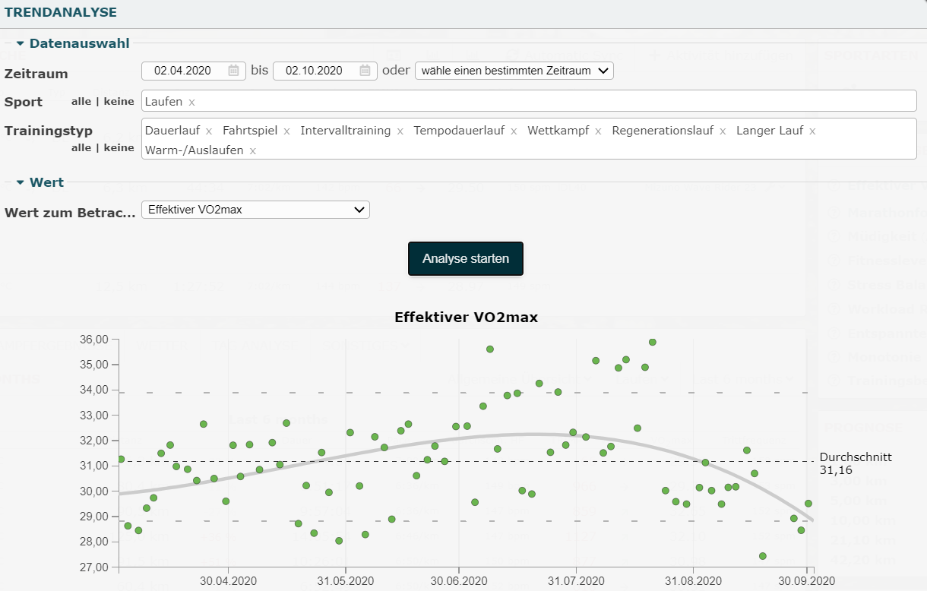The height and width of the screenshot is (591, 927).
Task: Click the highest data point in the chart
Action: click(x=652, y=343)
